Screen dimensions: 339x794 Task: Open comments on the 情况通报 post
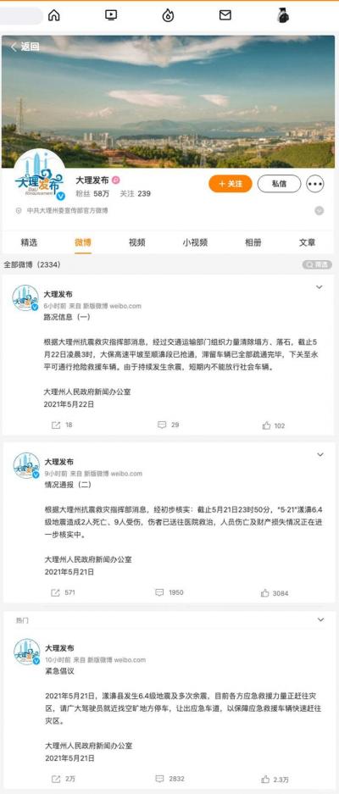pos(169,592)
